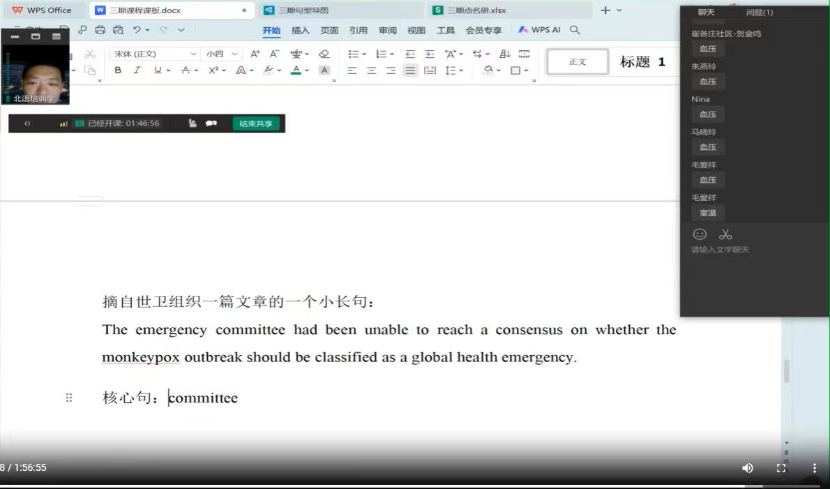The image size is (830, 489).
Task: Apply the 标题 1 heading style
Action: [x=642, y=62]
